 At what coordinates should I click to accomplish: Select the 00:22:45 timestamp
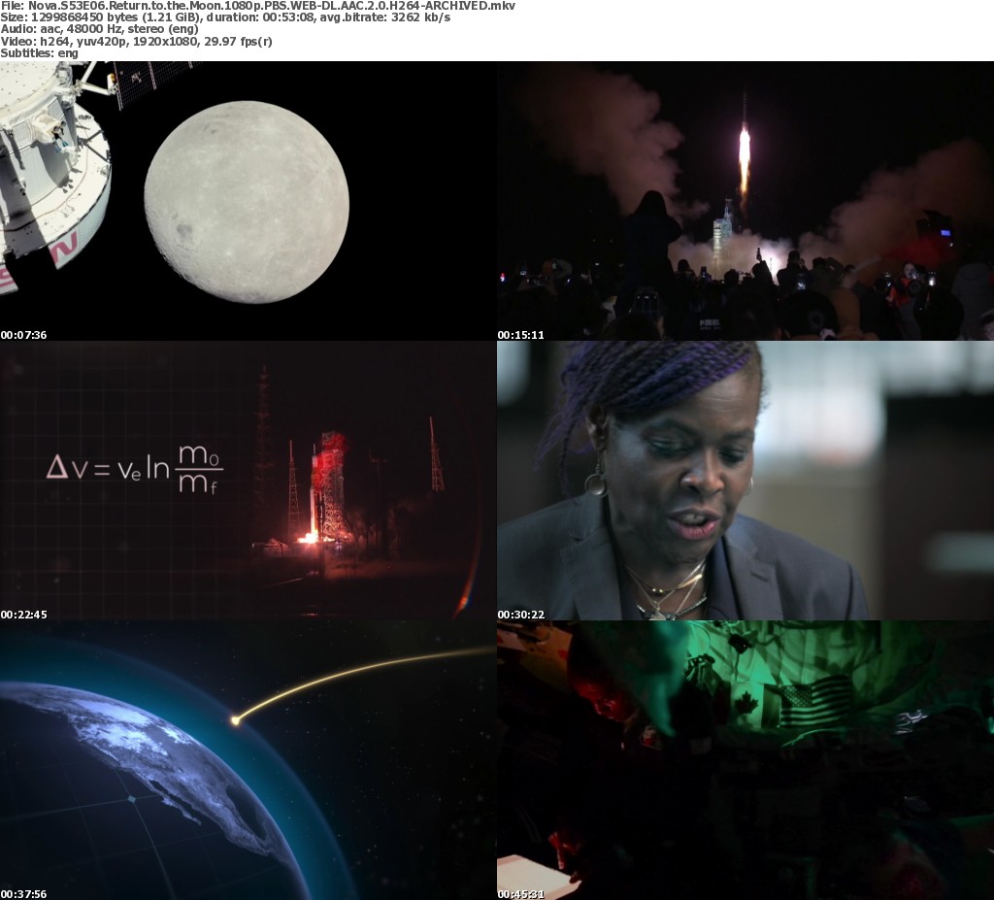(24, 615)
